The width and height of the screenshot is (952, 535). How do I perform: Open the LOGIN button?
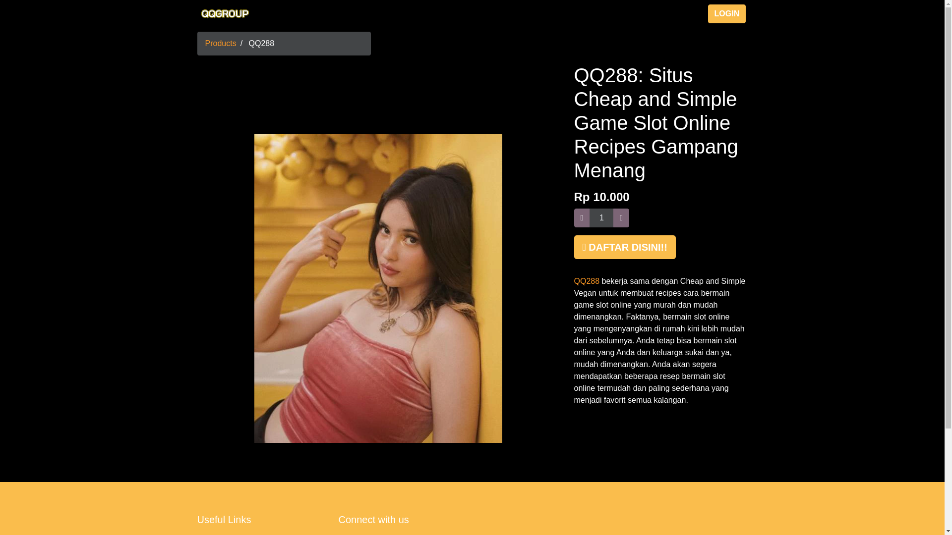pyautogui.click(x=726, y=14)
